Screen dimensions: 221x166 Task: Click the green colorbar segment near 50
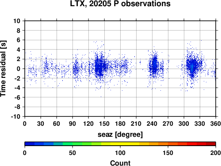tap(72, 144)
